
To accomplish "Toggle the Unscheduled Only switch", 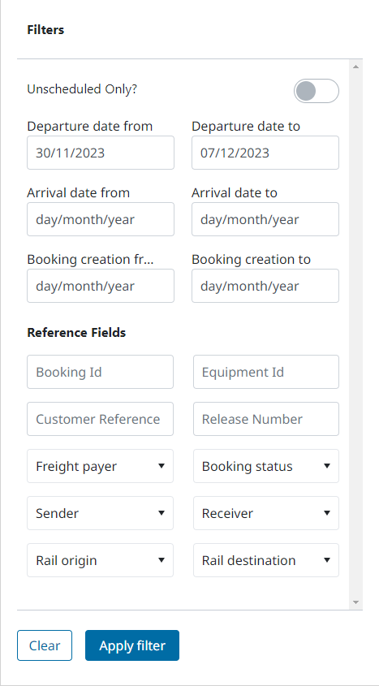I will (x=316, y=91).
